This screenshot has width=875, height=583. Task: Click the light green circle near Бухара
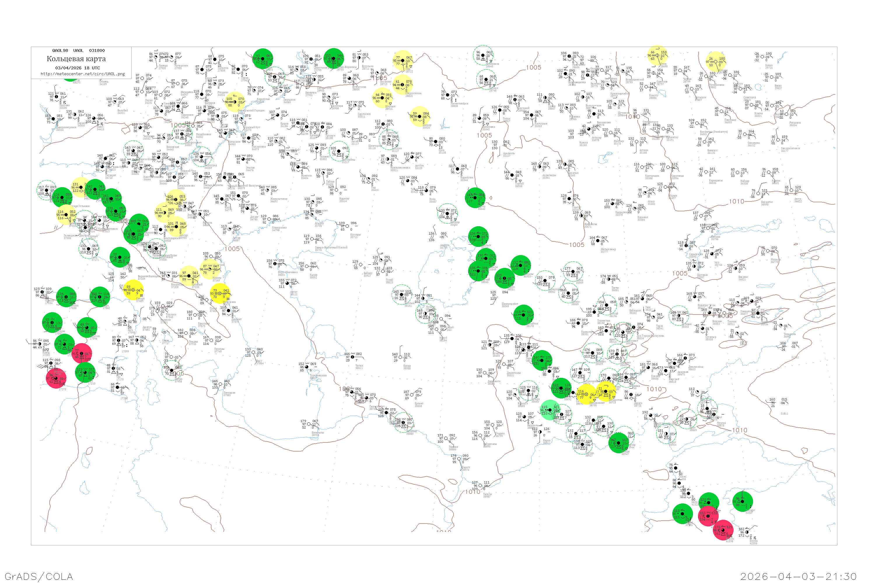click(x=550, y=410)
